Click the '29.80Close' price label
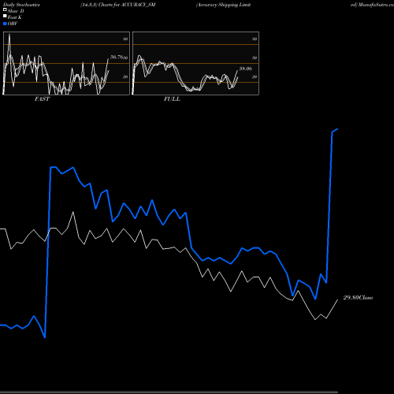 [x=358, y=298]
